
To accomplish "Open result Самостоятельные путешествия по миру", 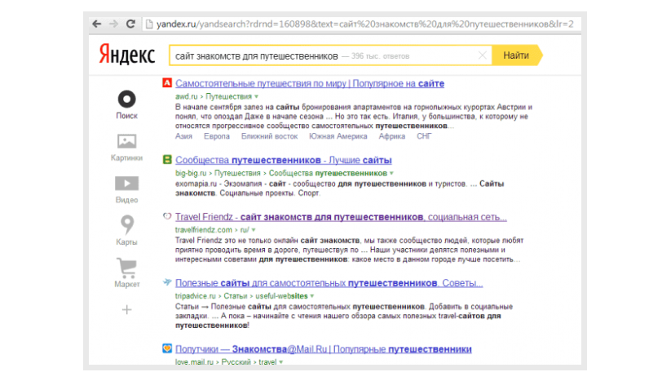I will tap(309, 83).
